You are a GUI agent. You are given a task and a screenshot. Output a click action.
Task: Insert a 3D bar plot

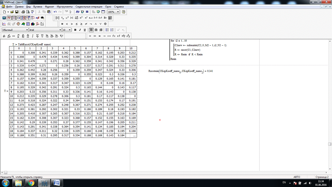tap(33, 24)
